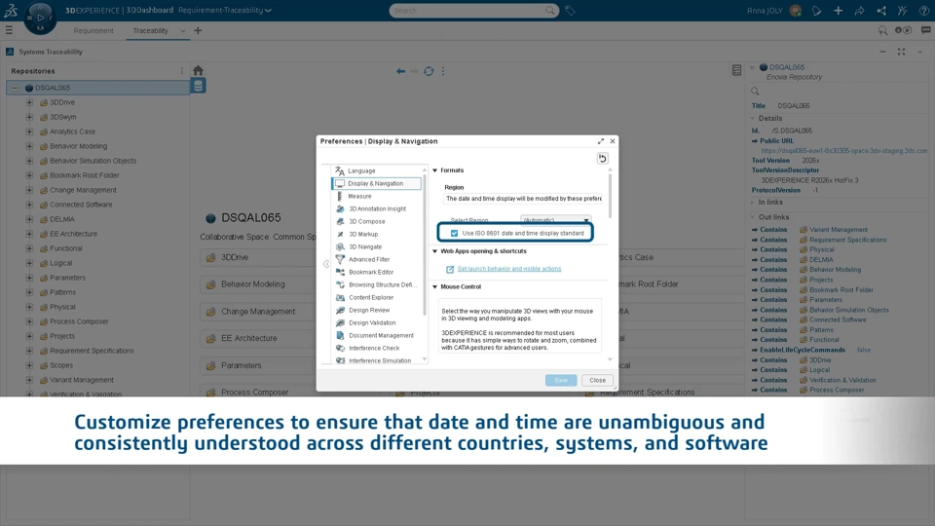
Task: Open 3D Annotation Insight preferences
Action: click(x=378, y=208)
